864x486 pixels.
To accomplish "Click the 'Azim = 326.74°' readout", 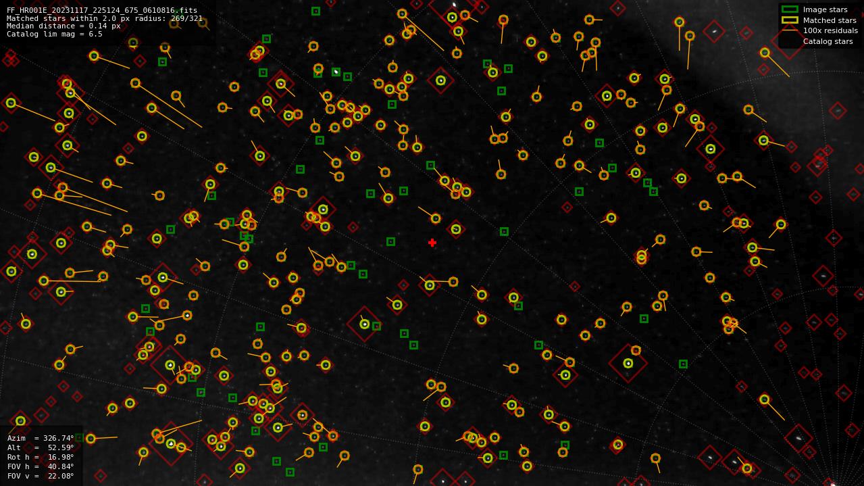I will [41, 438].
